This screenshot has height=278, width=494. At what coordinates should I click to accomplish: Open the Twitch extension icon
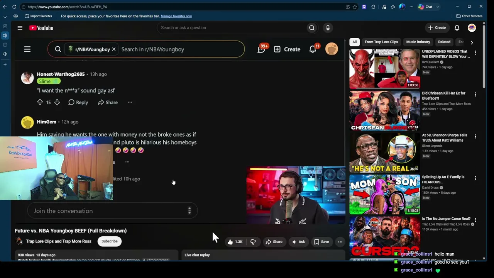pos(364,7)
